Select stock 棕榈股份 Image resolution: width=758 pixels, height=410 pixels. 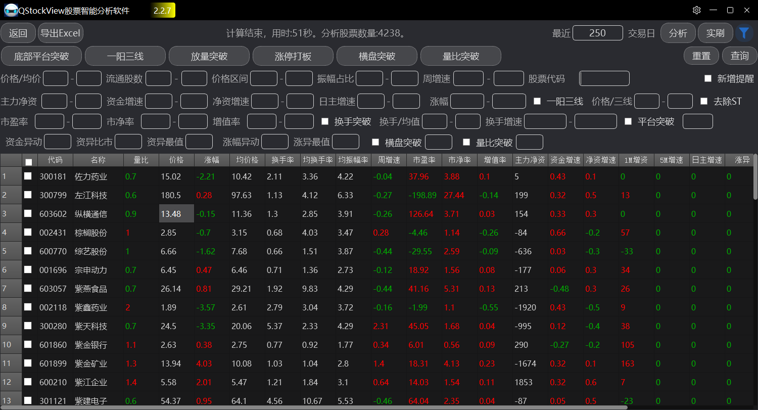[98, 233]
